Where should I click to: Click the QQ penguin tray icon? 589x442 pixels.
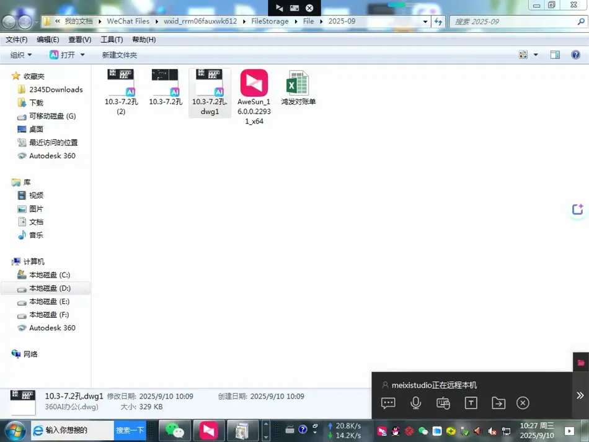point(396,431)
